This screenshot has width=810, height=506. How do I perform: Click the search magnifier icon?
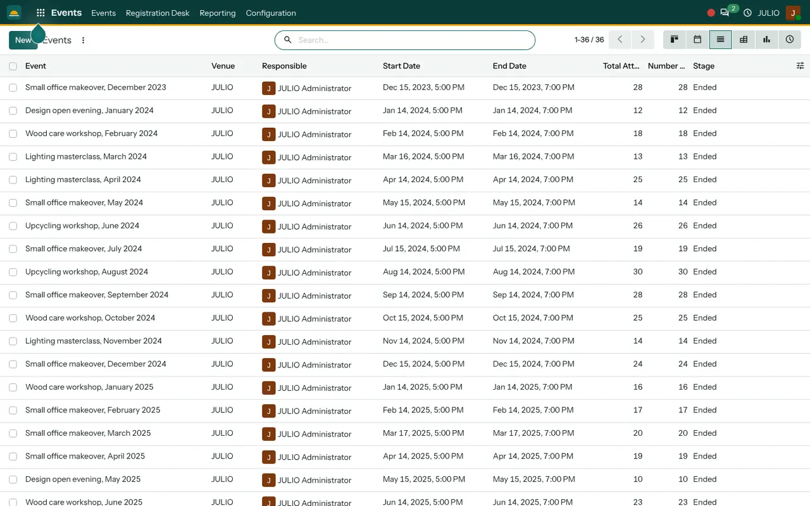point(287,40)
